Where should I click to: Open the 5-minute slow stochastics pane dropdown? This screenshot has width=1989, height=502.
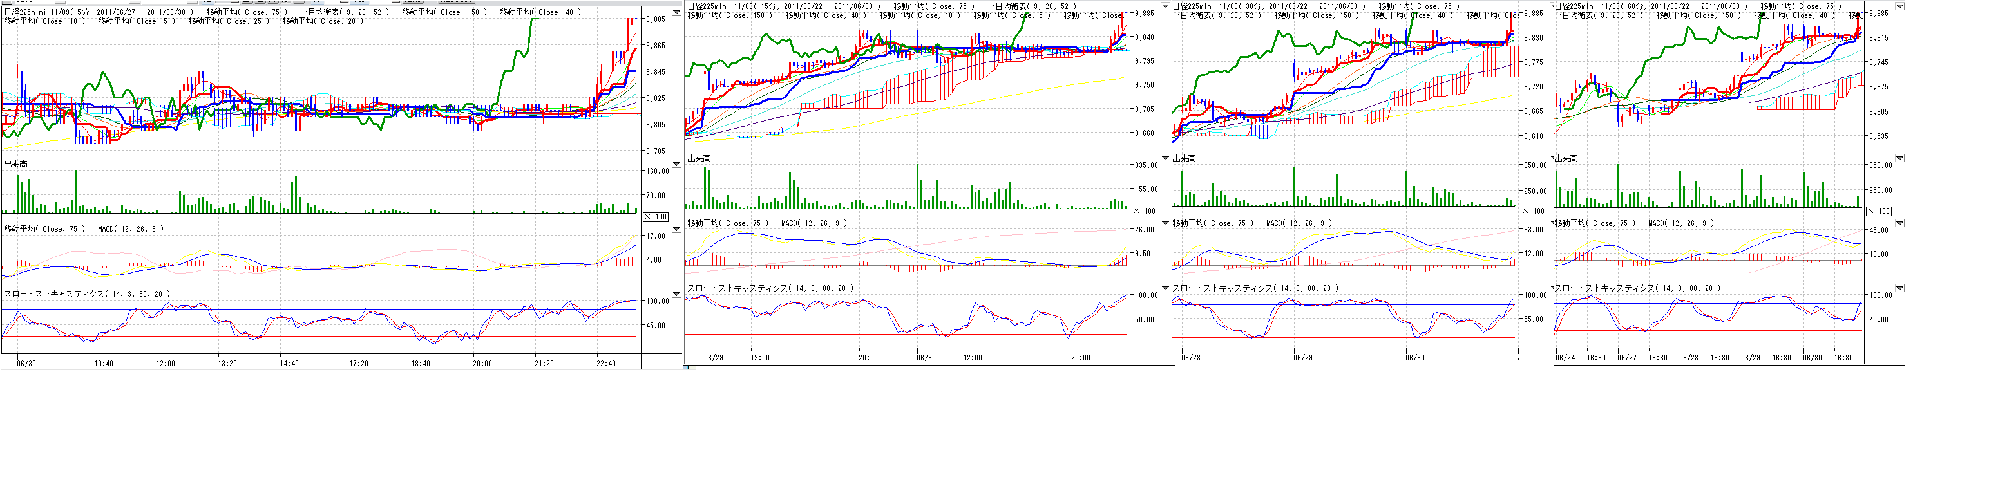pyautogui.click(x=676, y=293)
